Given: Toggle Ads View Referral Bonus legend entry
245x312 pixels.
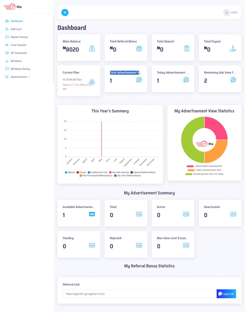Looking at the screenshot, I should pyautogui.click(x=127, y=176).
